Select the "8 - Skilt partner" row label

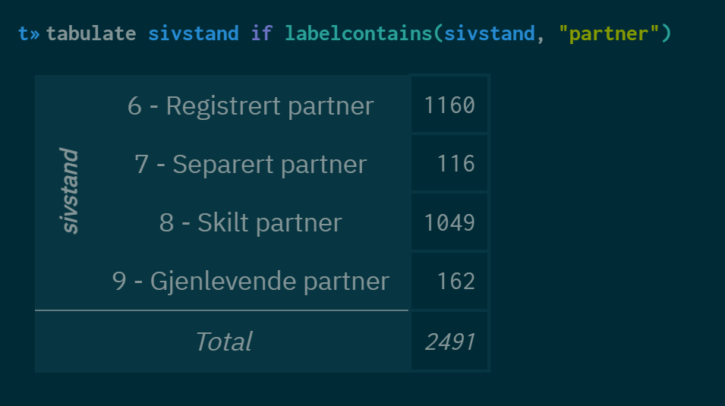(x=251, y=222)
